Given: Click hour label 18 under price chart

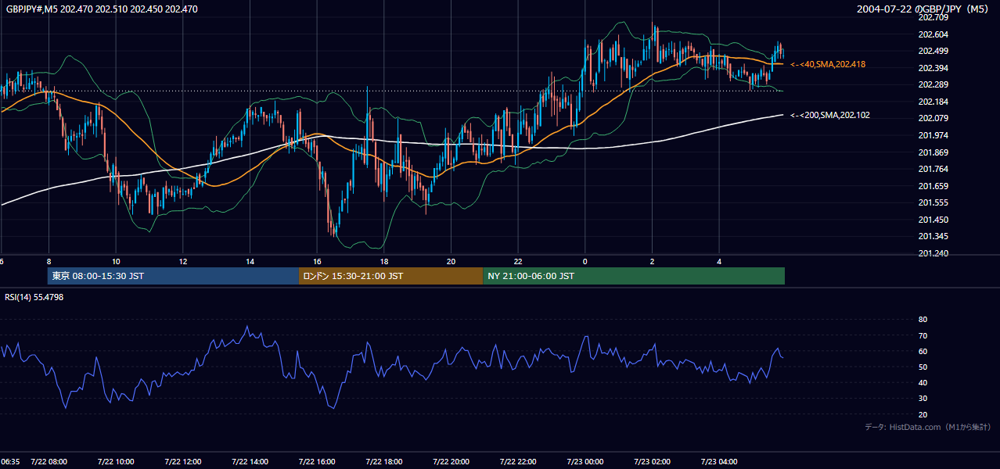Looking at the screenshot, I should point(384,261).
